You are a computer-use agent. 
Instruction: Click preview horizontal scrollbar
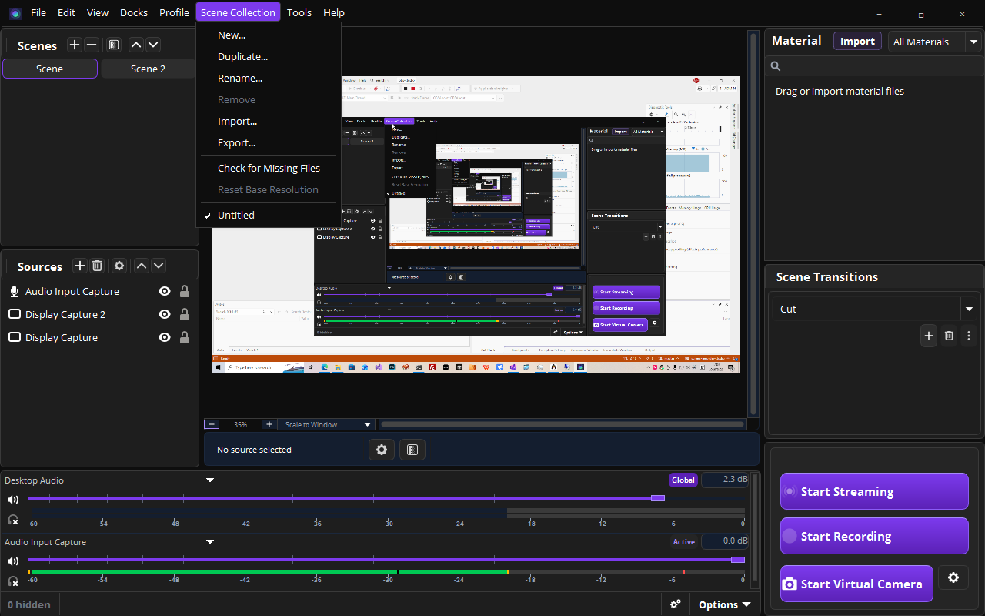(563, 424)
